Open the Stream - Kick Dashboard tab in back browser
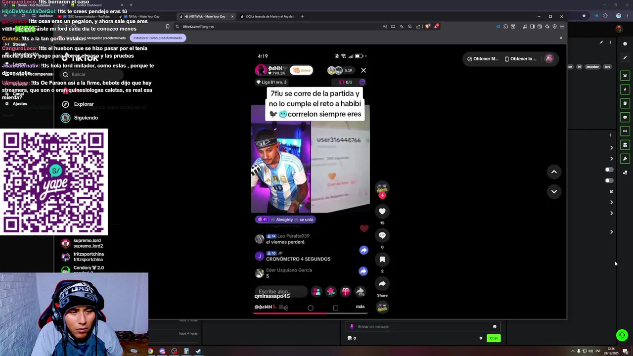 pos(34,5)
